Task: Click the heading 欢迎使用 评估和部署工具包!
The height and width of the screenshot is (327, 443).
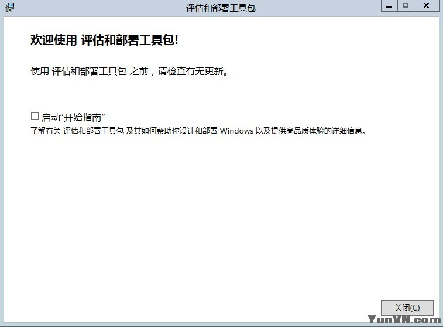Action: pyautogui.click(x=104, y=40)
